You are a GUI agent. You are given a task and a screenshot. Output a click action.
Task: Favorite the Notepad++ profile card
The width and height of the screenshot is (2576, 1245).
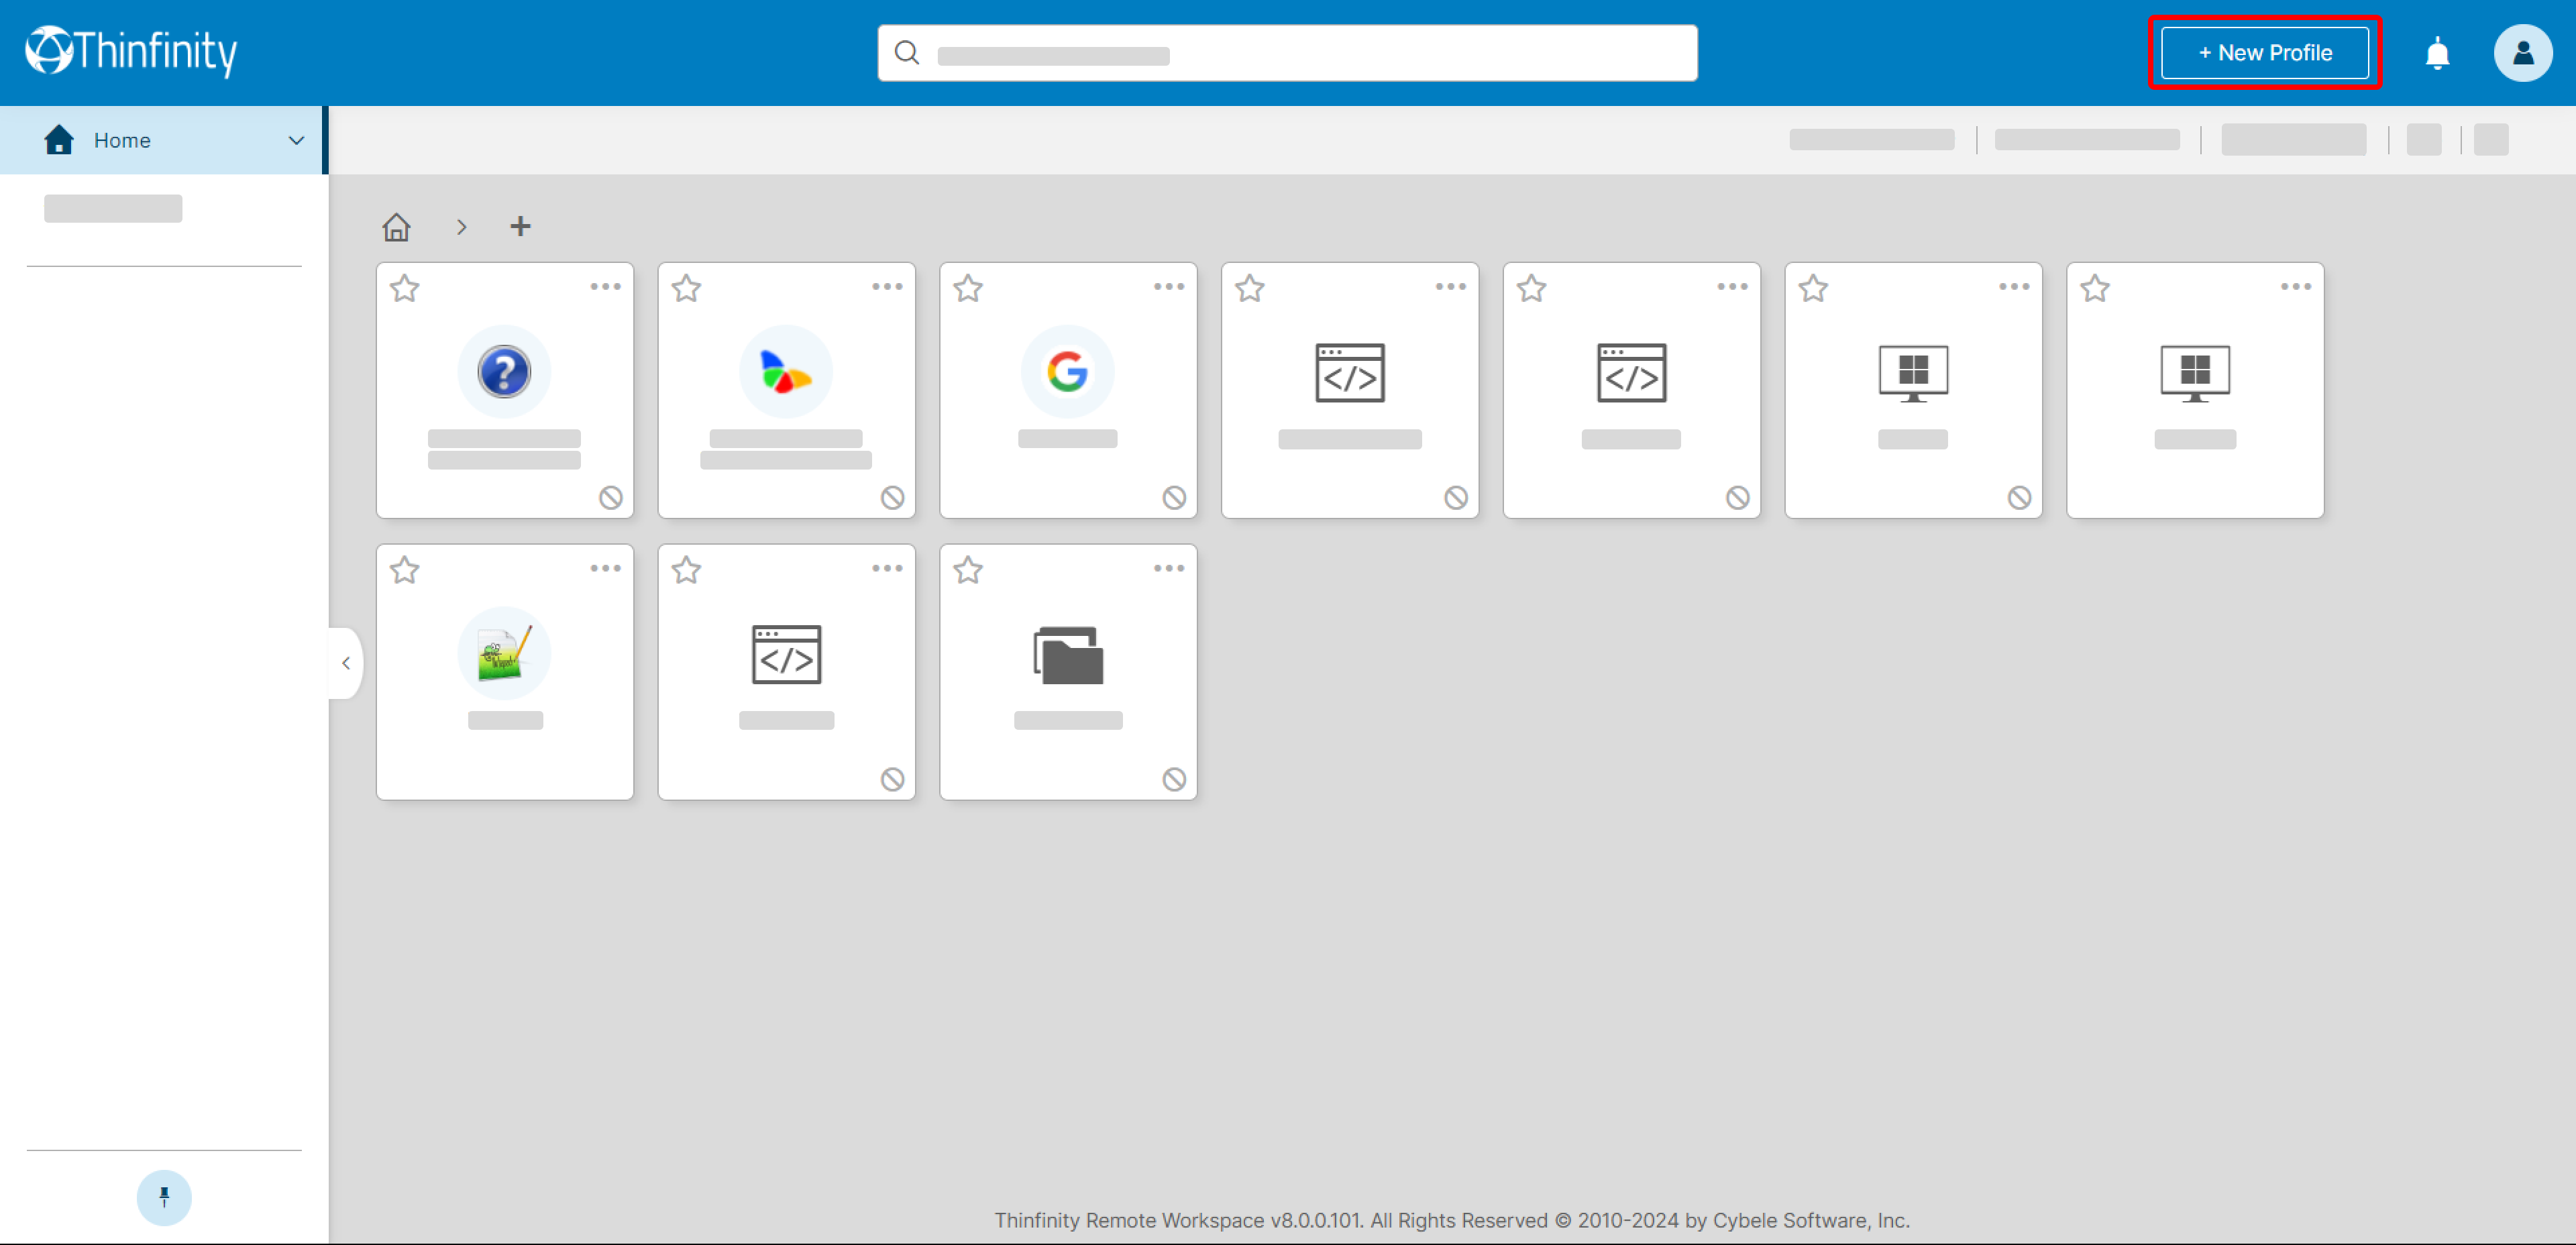tap(404, 571)
